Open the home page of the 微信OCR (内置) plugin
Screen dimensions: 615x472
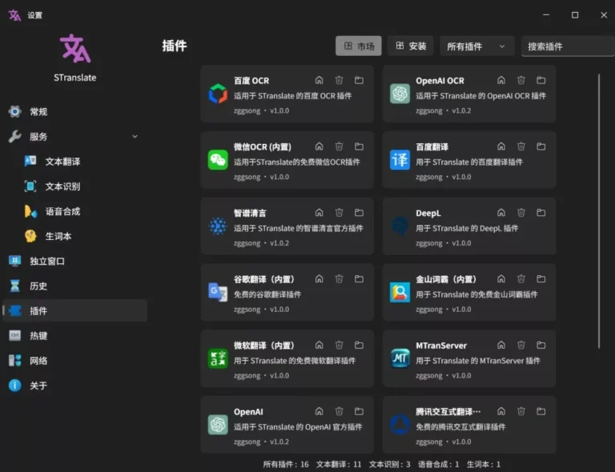(x=320, y=146)
